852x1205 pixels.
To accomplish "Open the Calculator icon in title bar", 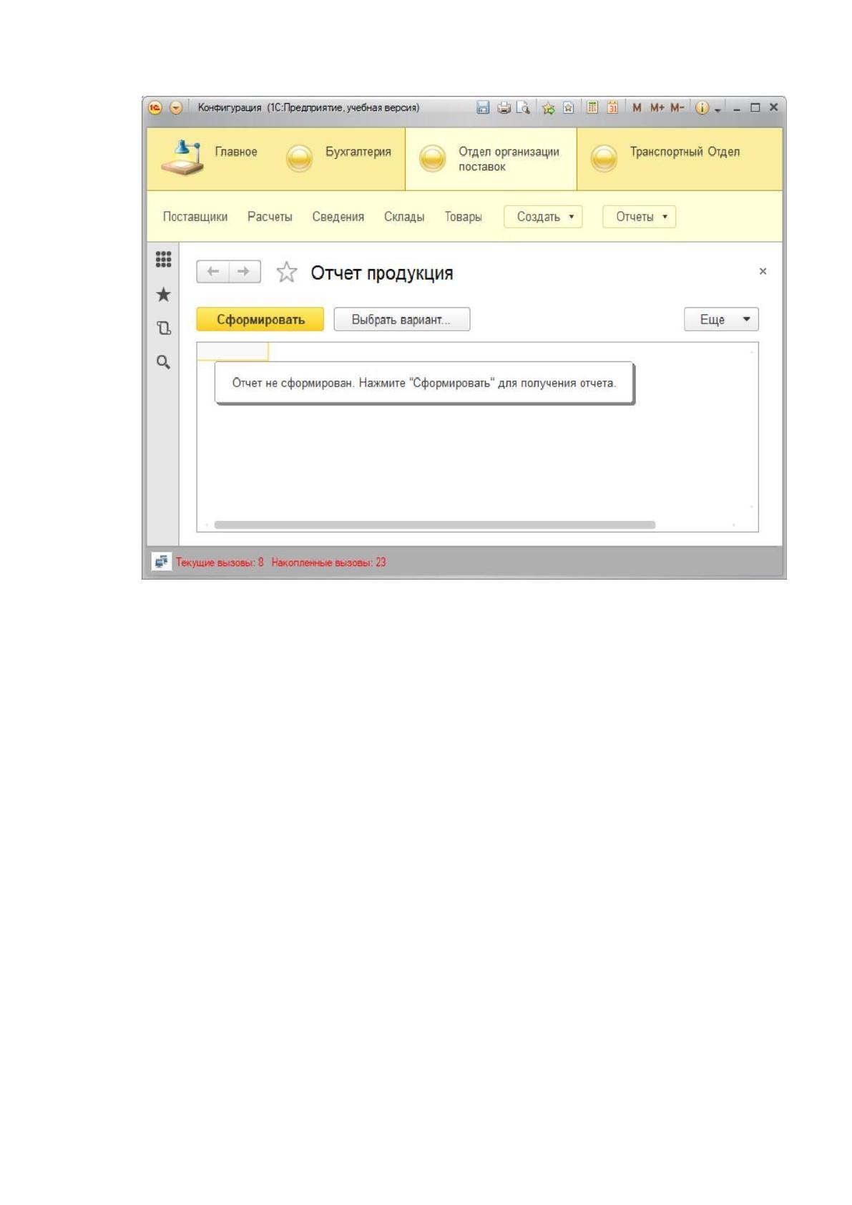I will pos(592,108).
